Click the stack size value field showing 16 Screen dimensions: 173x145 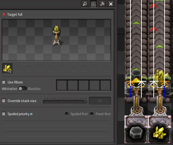[x=100, y=101]
